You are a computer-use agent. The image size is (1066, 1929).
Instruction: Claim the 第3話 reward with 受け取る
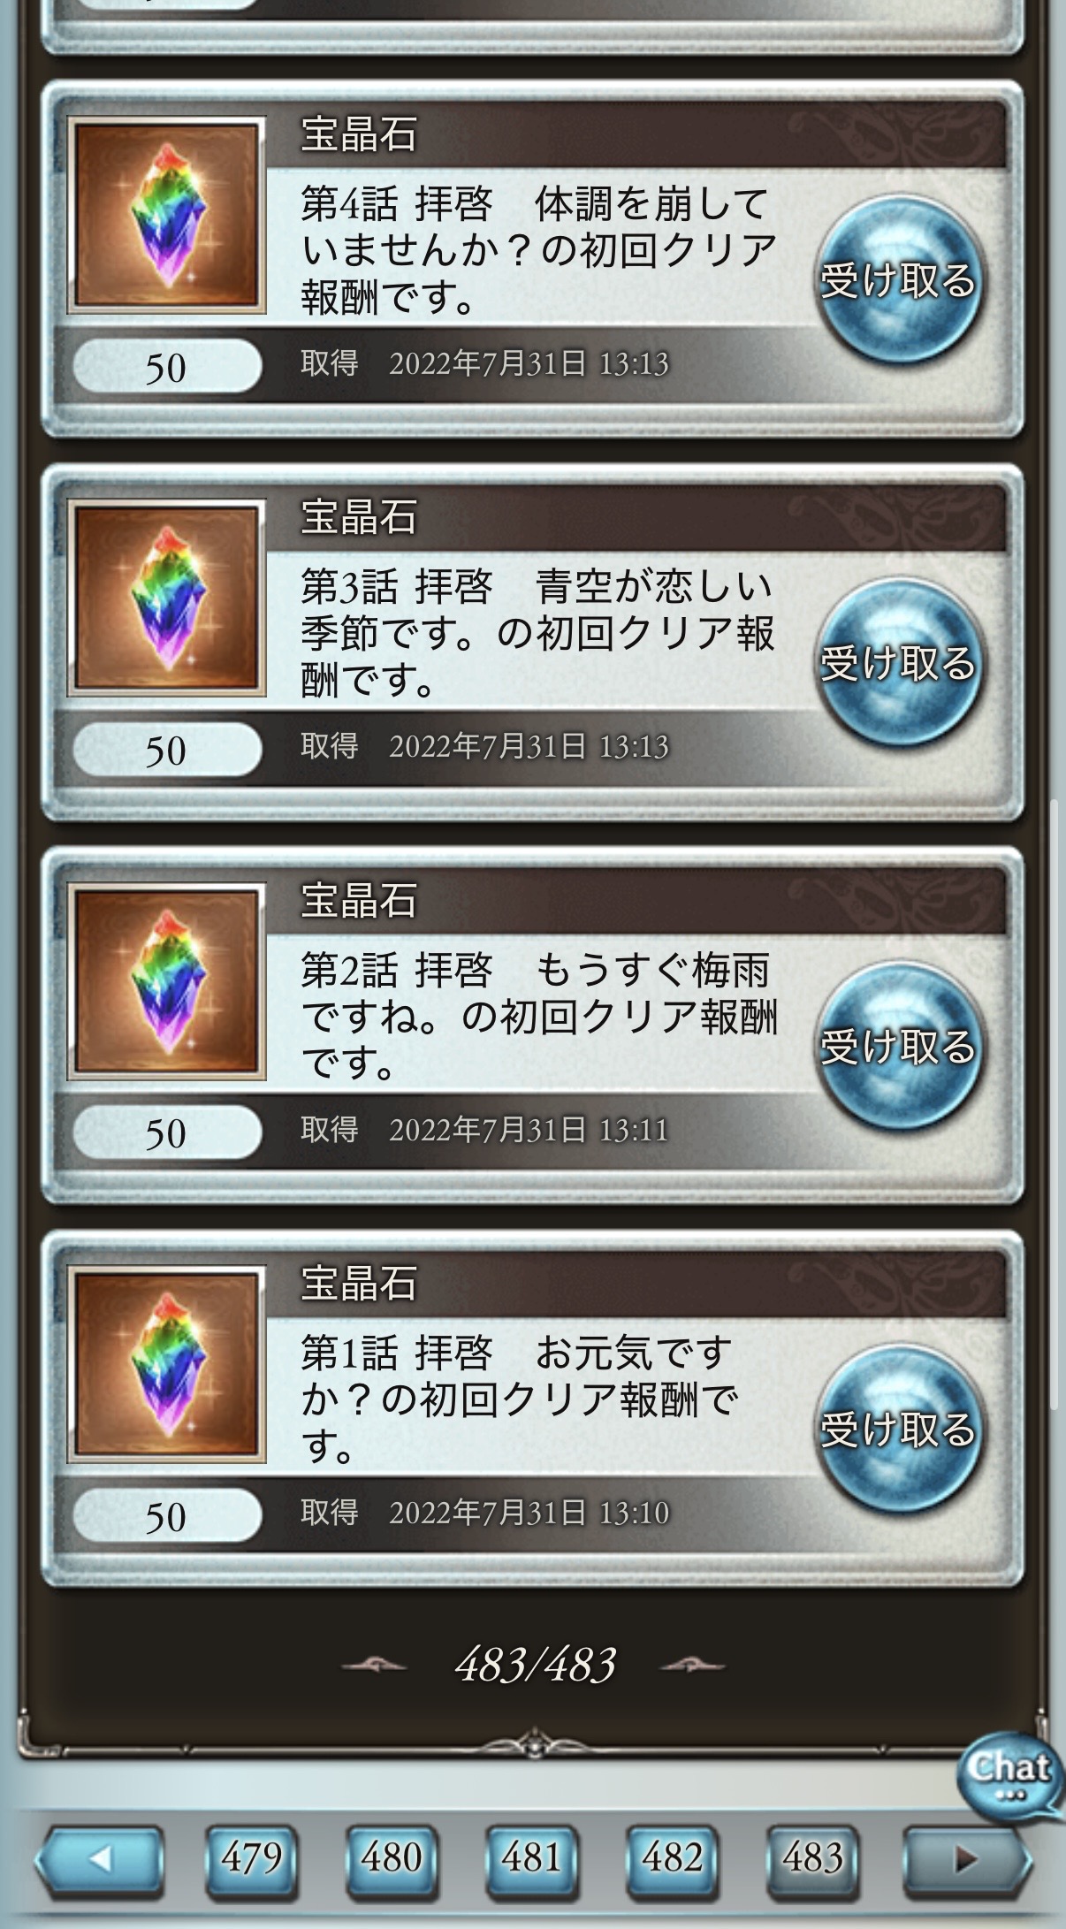[898, 662]
